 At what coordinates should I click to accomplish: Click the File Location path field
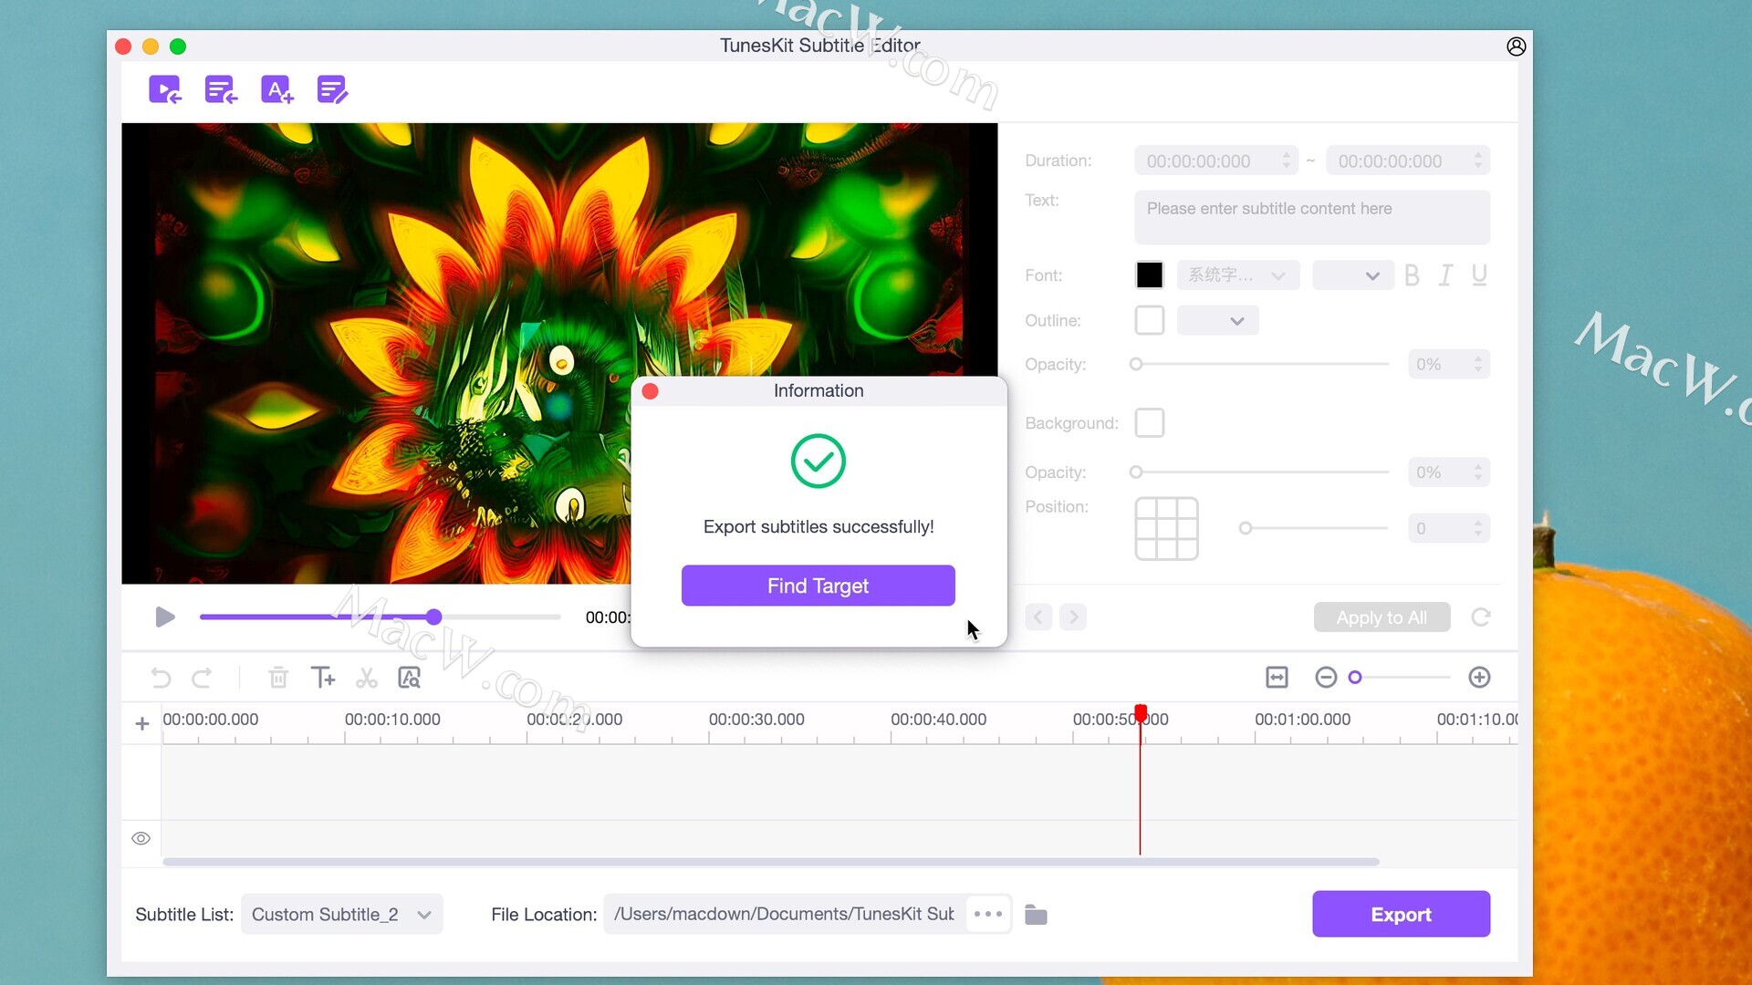coord(785,914)
